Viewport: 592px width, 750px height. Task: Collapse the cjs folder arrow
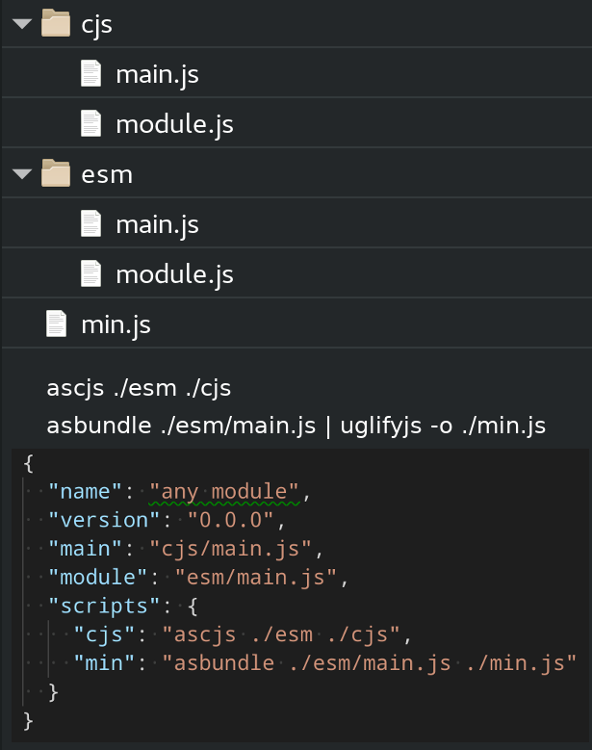pyautogui.click(x=22, y=24)
